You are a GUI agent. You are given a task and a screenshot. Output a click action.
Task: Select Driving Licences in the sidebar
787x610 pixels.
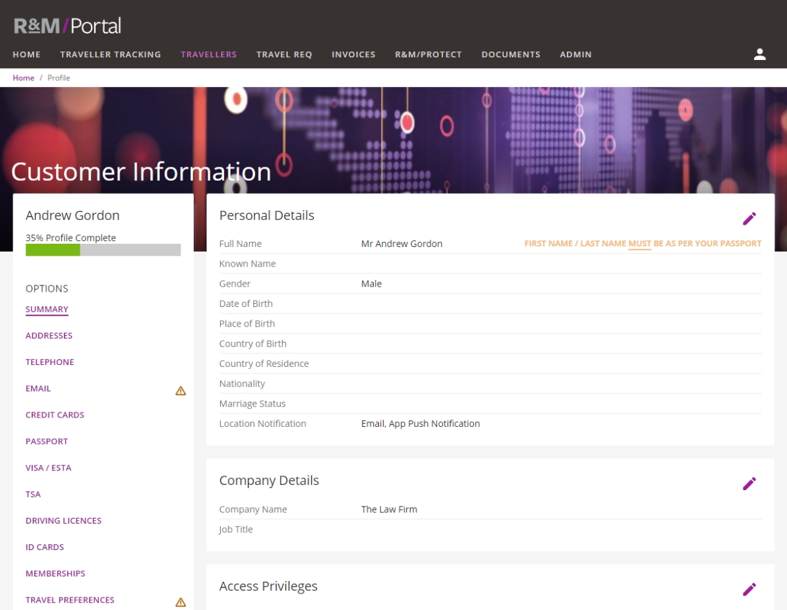[x=63, y=520]
